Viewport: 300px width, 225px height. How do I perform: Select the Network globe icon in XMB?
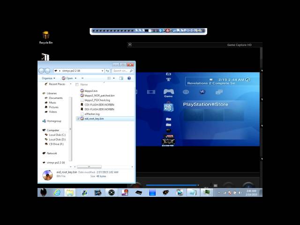[186, 92]
